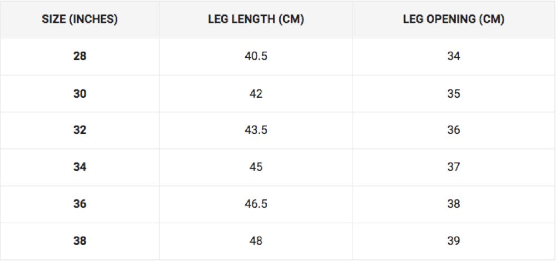Select the 46.5 leg length cell
This screenshot has height=261, width=556.
[256, 204]
